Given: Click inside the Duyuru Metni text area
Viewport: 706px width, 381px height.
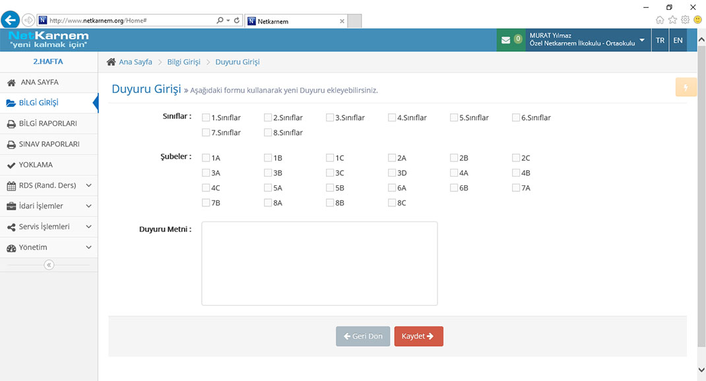Looking at the screenshot, I should pyautogui.click(x=319, y=264).
